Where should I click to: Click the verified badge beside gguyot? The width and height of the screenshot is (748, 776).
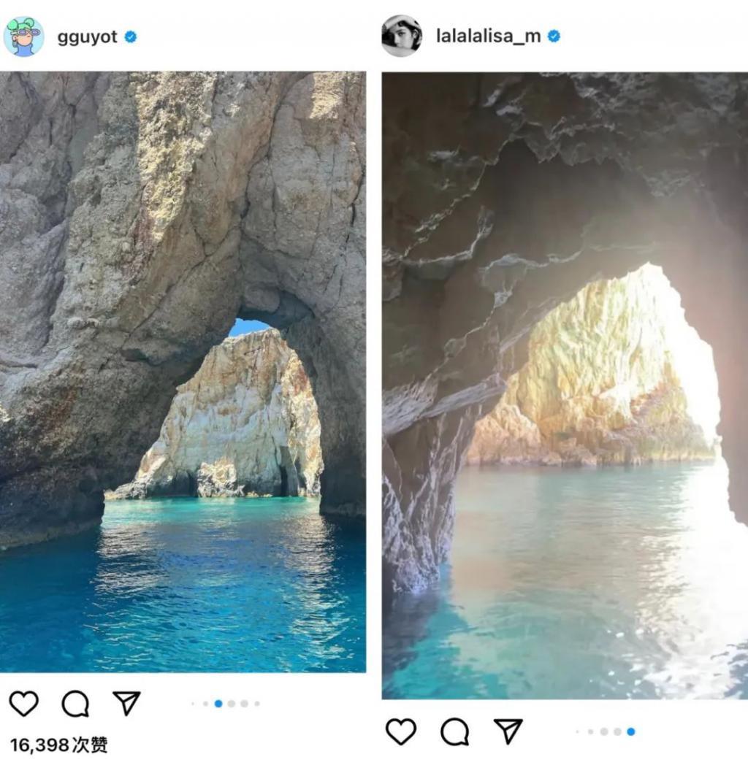131,37
